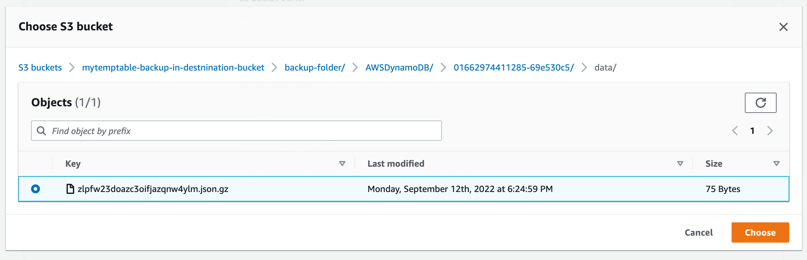Click the AWSDynamoDB folder breadcrumb
The image size is (807, 260).
(399, 68)
